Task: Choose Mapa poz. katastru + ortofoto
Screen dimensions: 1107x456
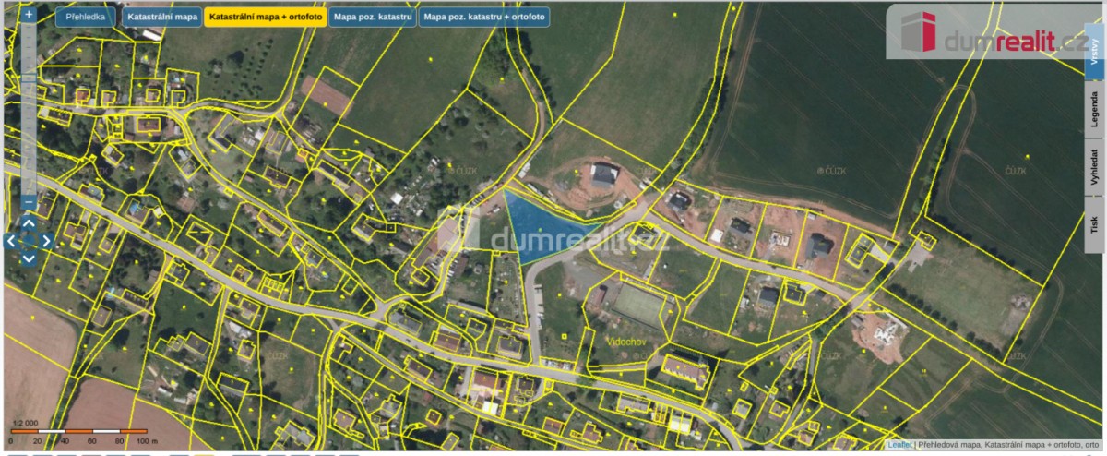Action: click(x=484, y=17)
